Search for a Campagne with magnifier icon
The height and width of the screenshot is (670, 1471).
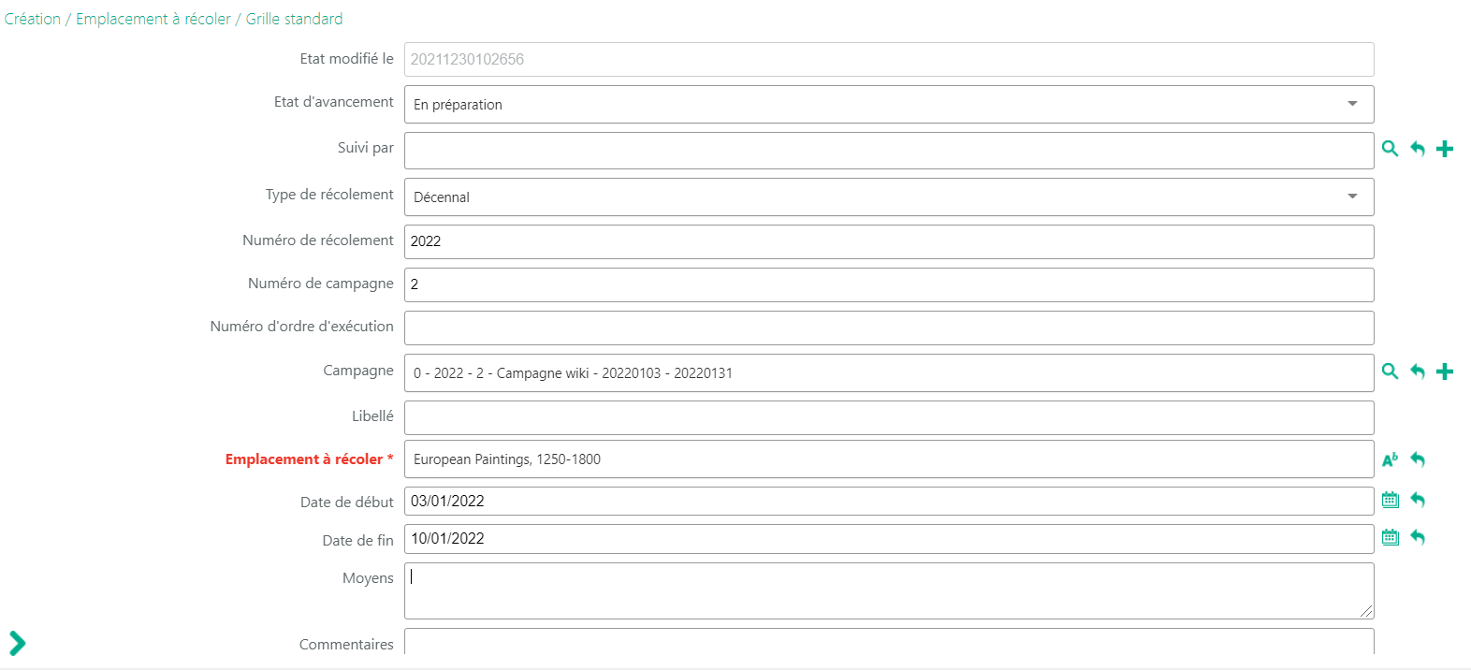[1390, 371]
